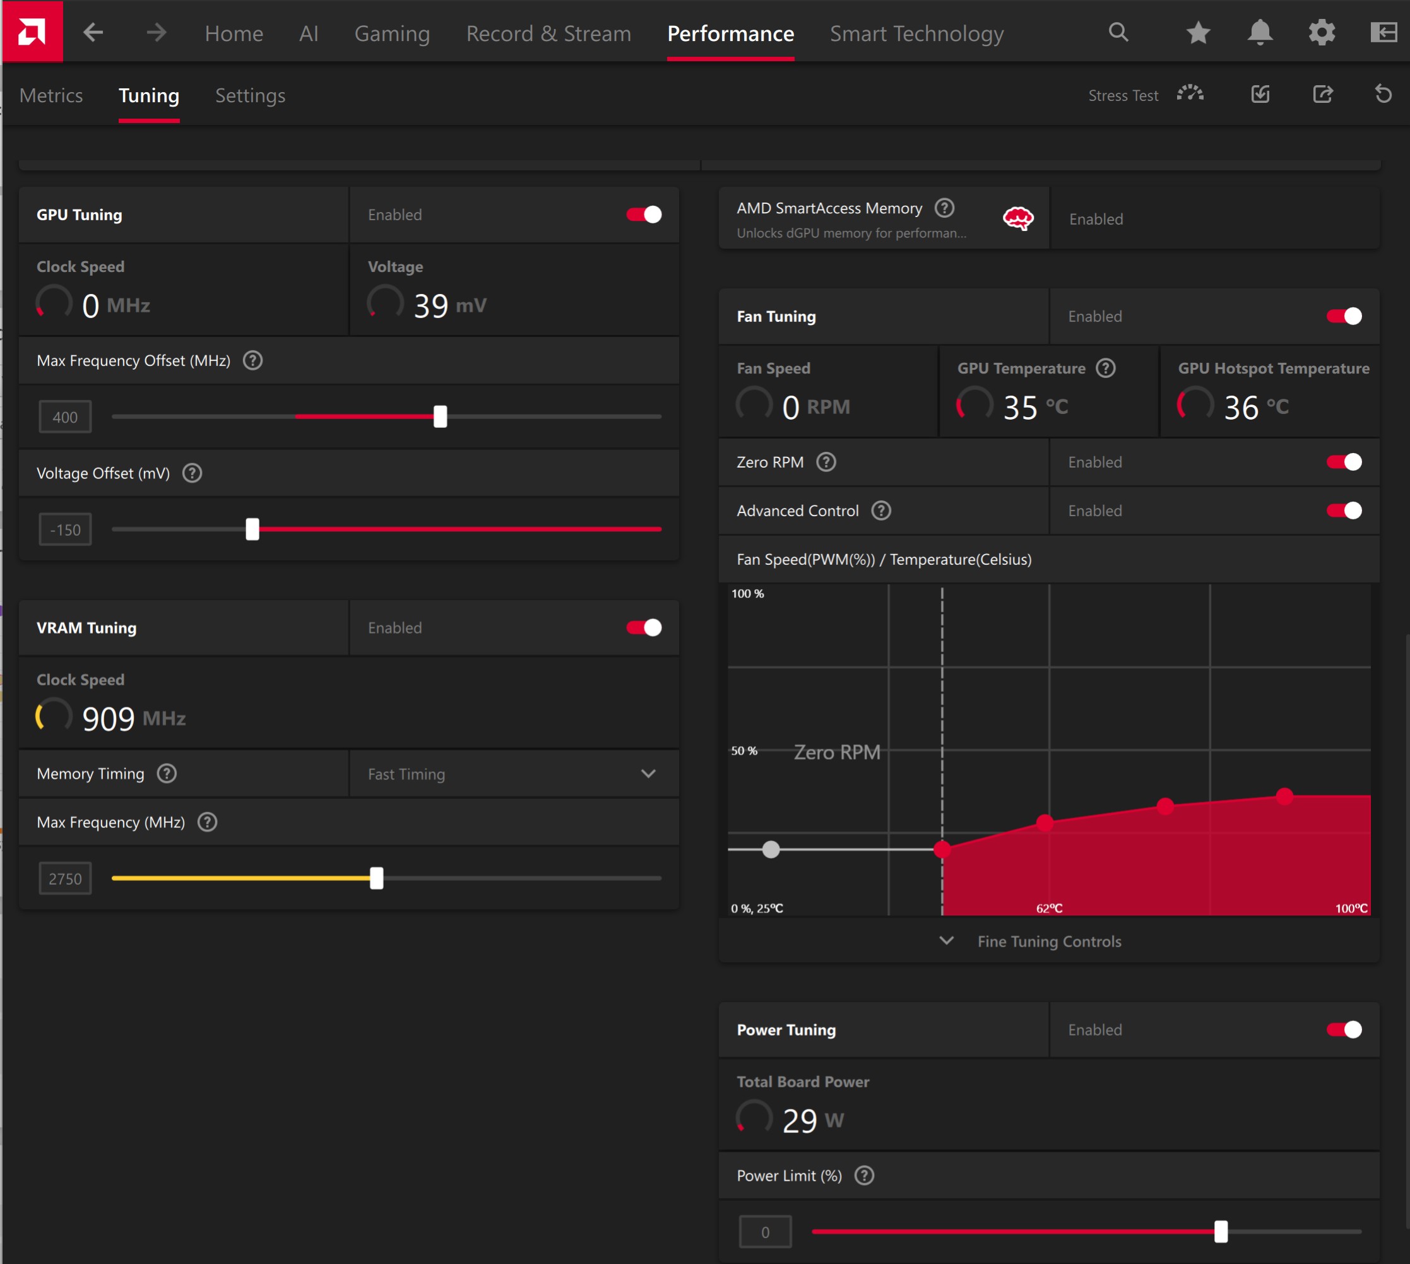Toggle the sidebar panel icon
Image resolution: width=1410 pixels, height=1264 pixels.
[x=1383, y=33]
